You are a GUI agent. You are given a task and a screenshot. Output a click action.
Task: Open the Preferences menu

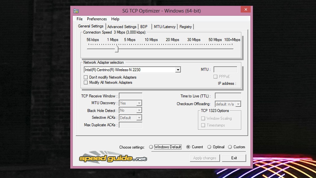97,19
